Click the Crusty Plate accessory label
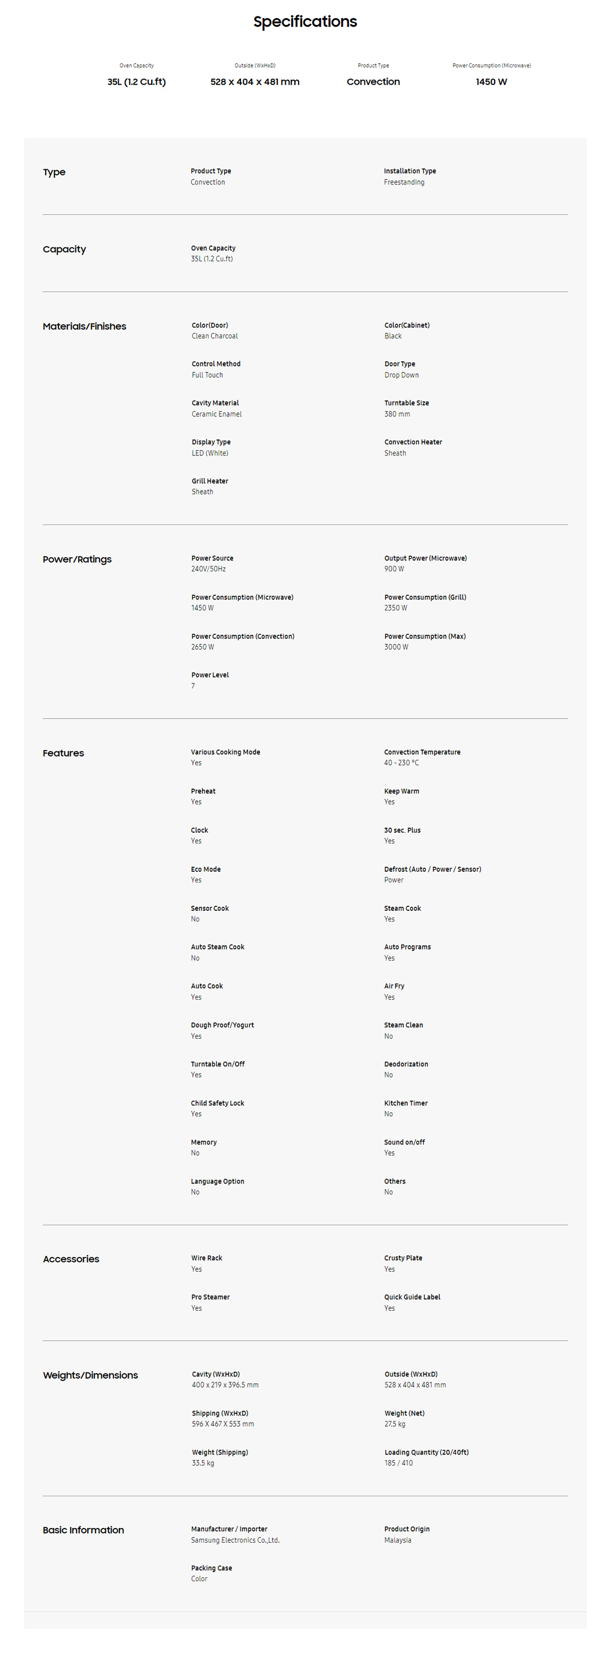The height and width of the screenshot is (1653, 611). tap(403, 1258)
